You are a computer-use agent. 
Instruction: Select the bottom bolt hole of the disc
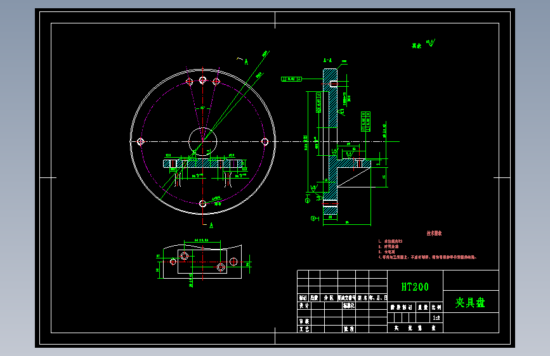tap(203, 203)
